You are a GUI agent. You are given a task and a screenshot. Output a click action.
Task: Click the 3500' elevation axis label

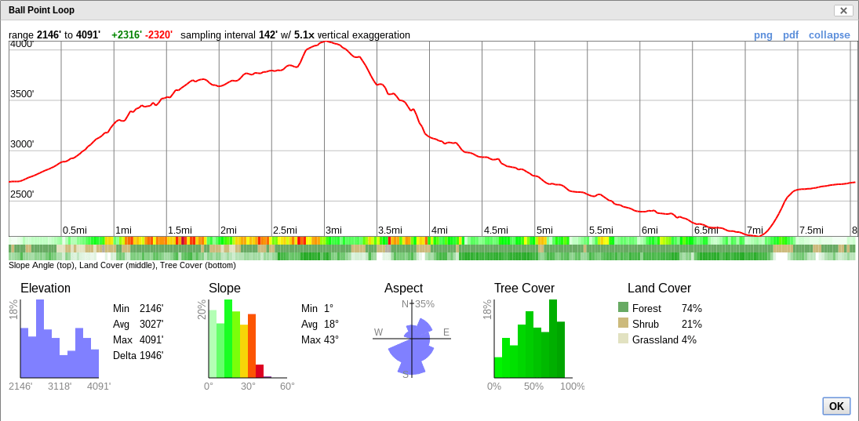[22, 94]
